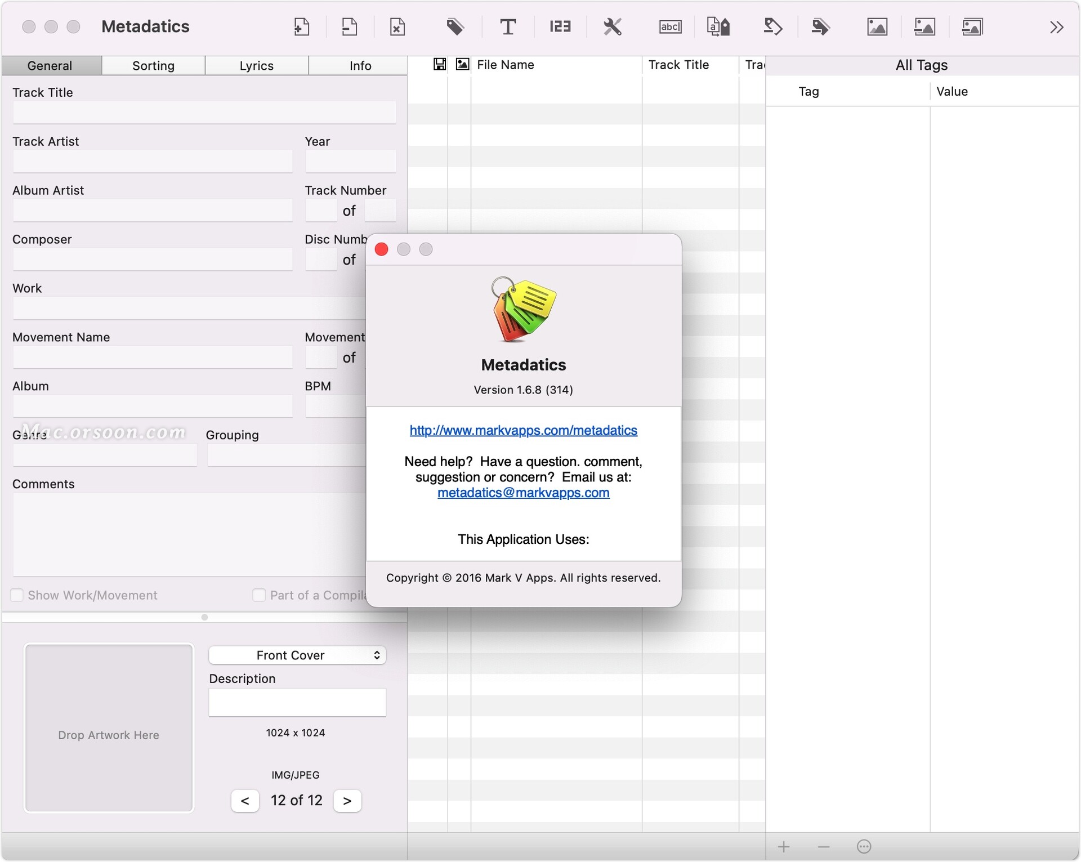This screenshot has width=1081, height=862.
Task: Click the 'Version 1.6.8 (314)' text
Action: [523, 390]
